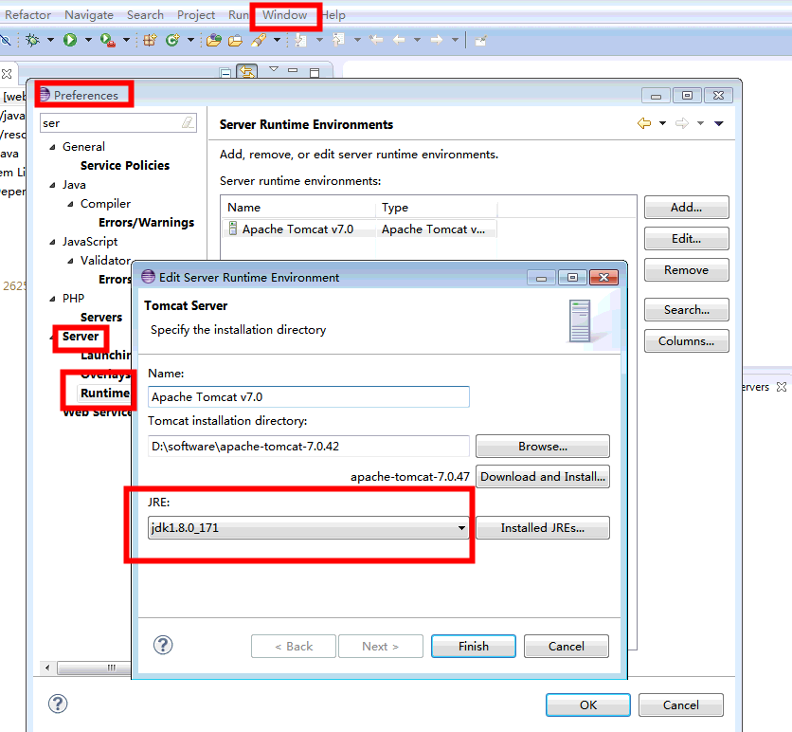This screenshot has height=732, width=792.
Task: Collapse the JavaScript node in the tree
Action: point(52,242)
